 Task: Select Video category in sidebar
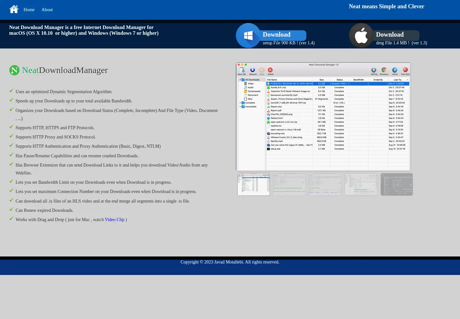[x=249, y=84]
